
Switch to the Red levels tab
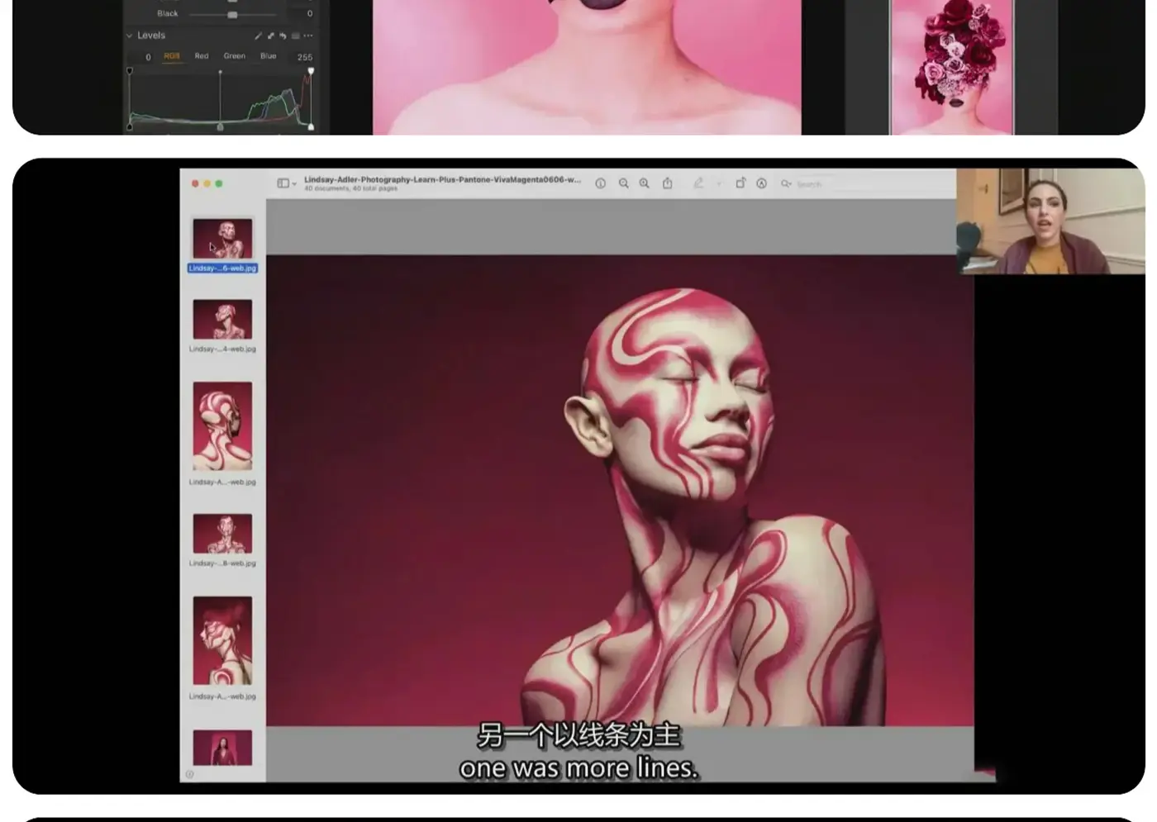pos(202,56)
